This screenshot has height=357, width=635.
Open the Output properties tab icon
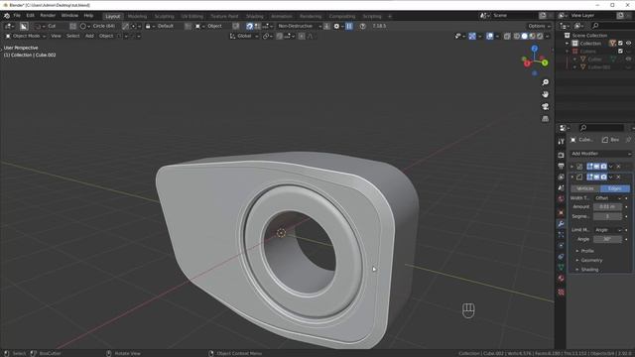(x=561, y=166)
